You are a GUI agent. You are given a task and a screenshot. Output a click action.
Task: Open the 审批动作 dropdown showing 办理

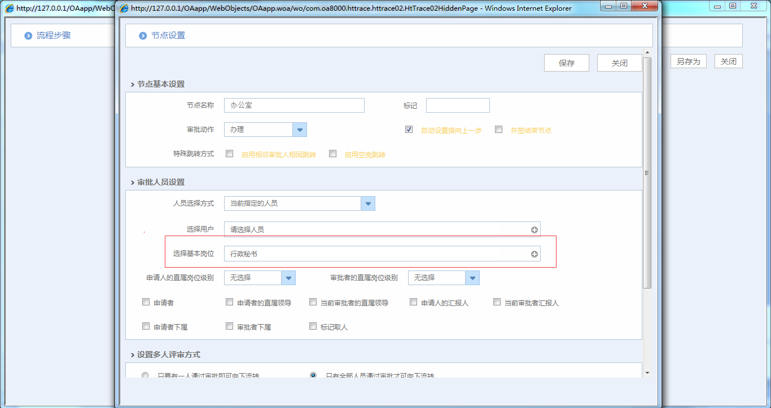[300, 129]
